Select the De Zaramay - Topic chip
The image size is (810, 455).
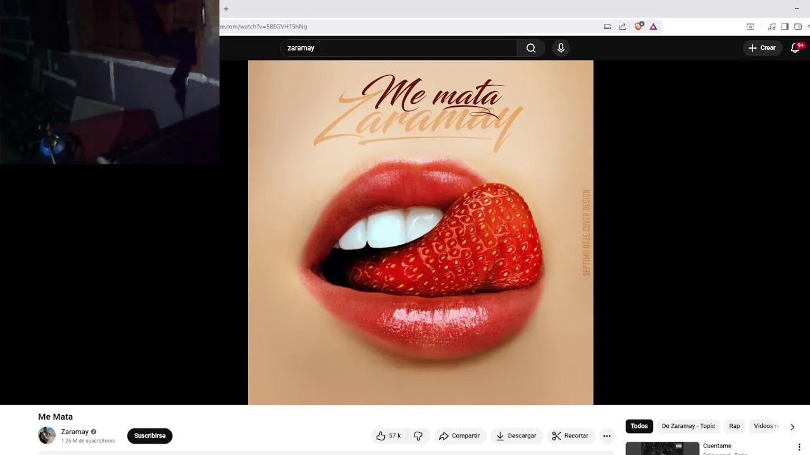[x=688, y=427]
